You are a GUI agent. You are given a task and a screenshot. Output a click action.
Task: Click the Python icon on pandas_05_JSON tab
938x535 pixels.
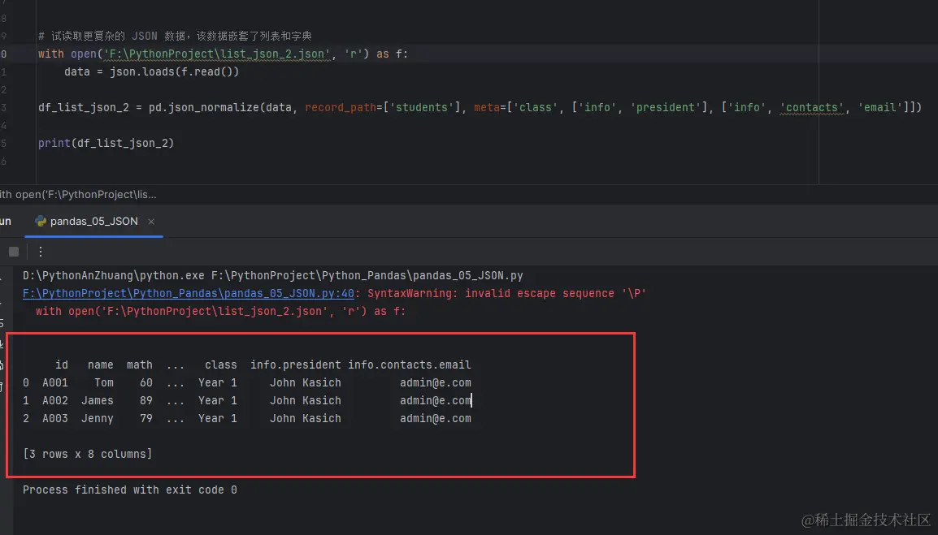41,221
